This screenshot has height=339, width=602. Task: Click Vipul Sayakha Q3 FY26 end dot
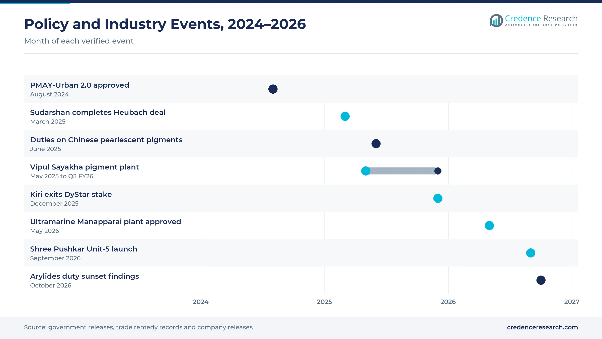438,171
